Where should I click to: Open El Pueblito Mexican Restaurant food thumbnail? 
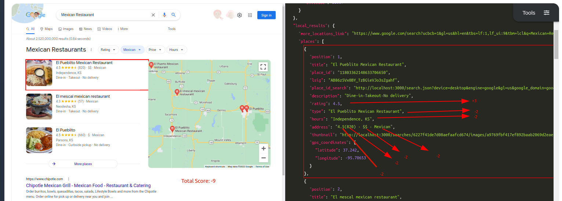coord(39,73)
